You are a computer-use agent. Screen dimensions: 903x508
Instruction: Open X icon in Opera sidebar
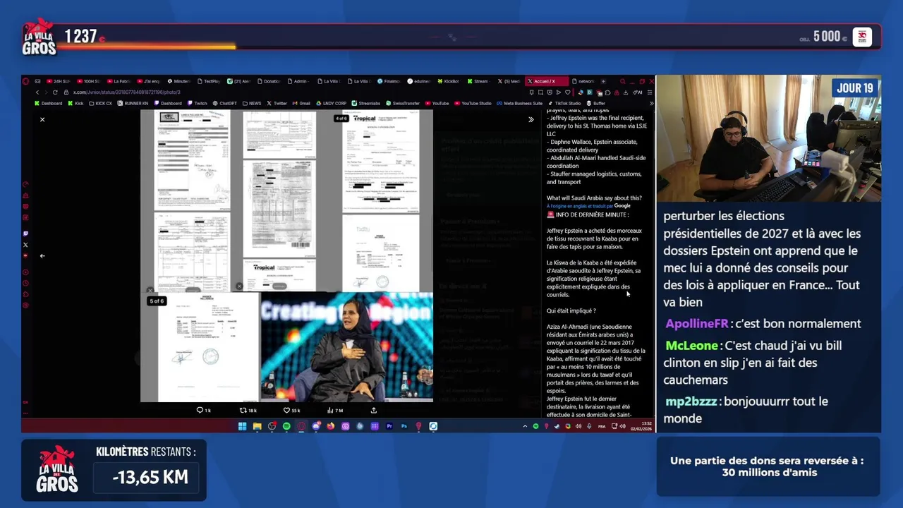(x=26, y=245)
